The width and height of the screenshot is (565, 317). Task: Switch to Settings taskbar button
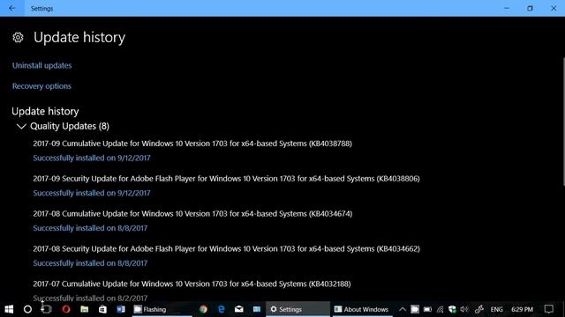[298, 309]
